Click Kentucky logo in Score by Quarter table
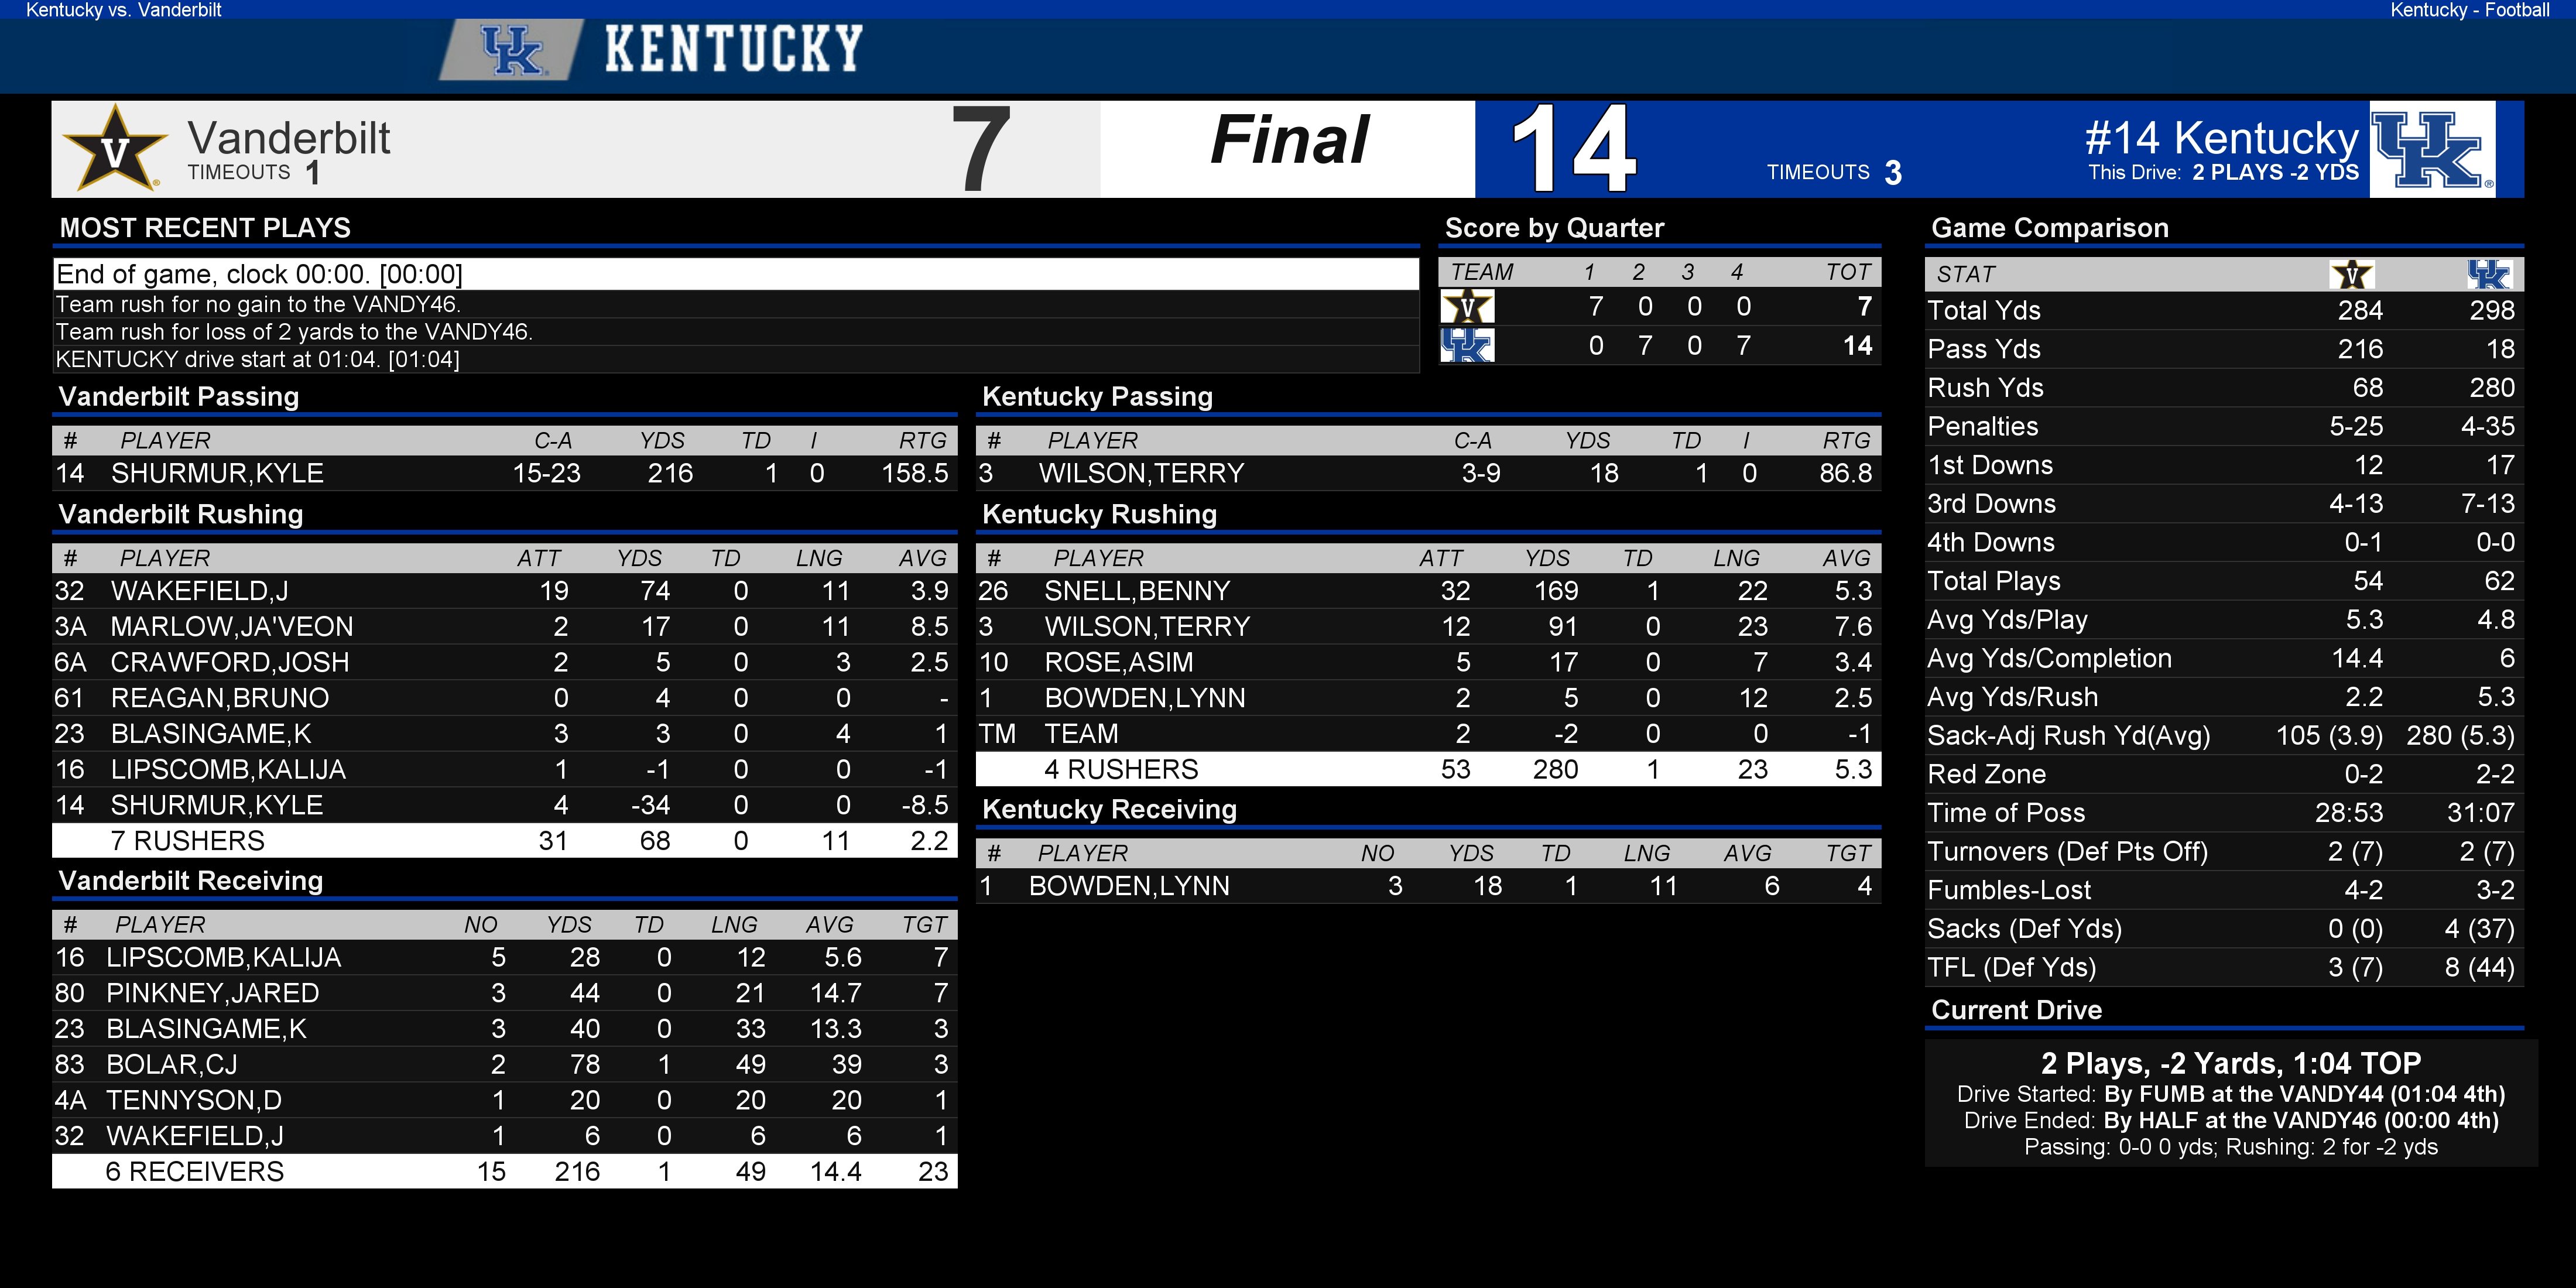Screen dimensions: 2576x1288 point(1467,346)
